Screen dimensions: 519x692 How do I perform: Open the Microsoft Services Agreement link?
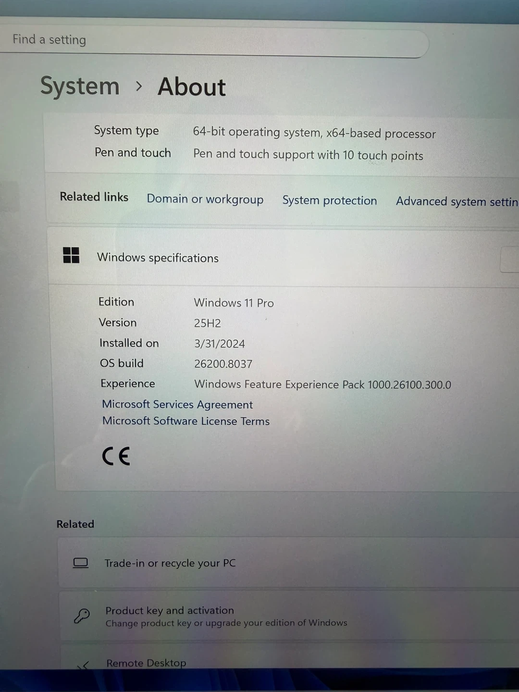point(177,405)
